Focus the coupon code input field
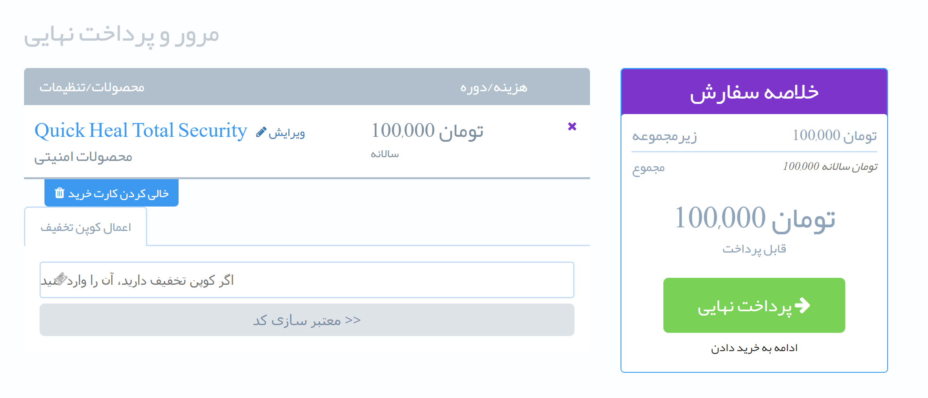The width and height of the screenshot is (928, 398). click(x=307, y=280)
